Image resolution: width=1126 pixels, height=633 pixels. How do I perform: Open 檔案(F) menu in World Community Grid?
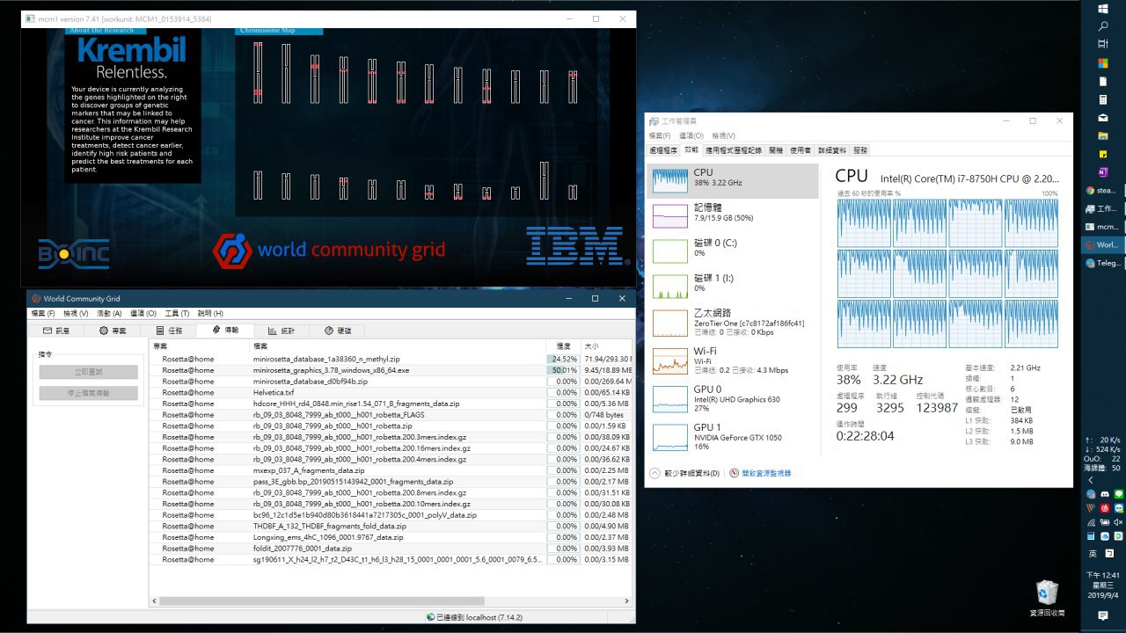(x=43, y=313)
